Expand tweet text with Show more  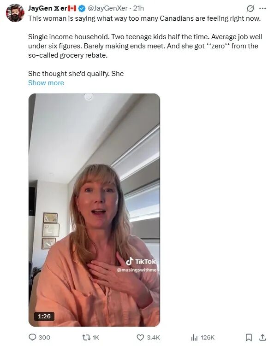tap(46, 83)
